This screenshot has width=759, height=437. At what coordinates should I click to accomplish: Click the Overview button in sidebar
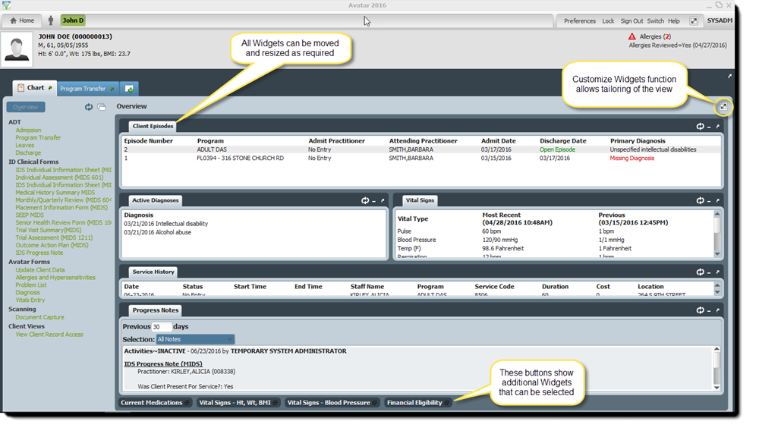point(26,107)
